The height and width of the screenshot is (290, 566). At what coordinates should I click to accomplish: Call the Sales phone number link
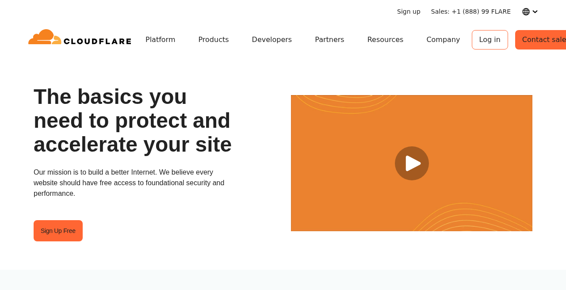pyautogui.click(x=471, y=11)
